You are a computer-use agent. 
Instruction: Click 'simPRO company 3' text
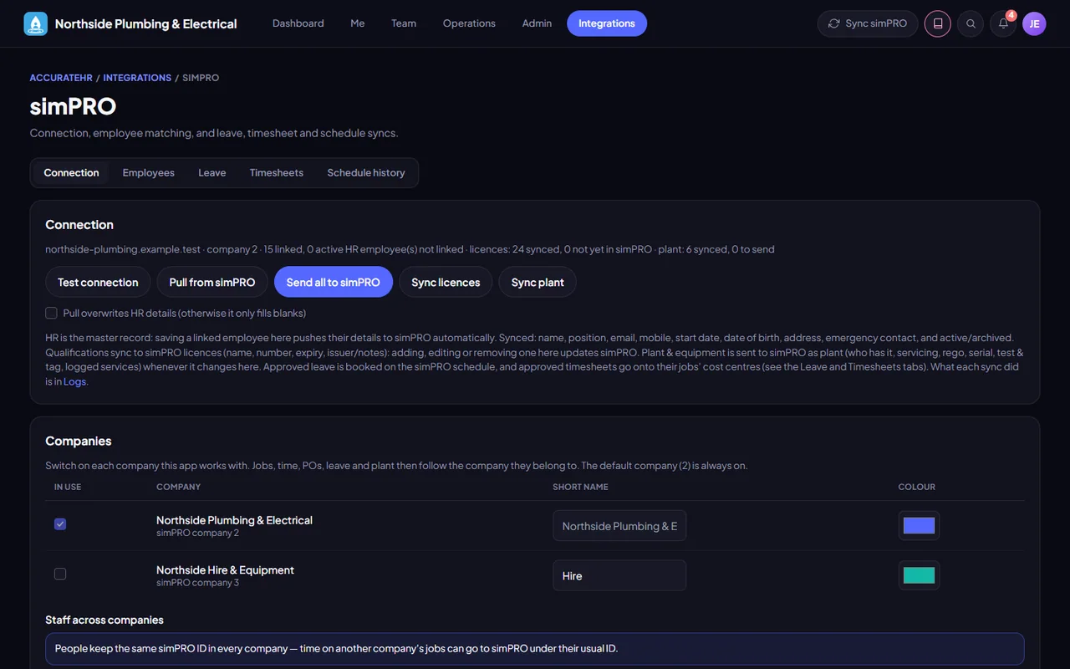point(197,583)
